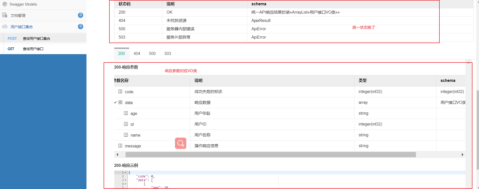The height and width of the screenshot is (189, 479).
Task: Switch to the 200 response tab
Action: point(122,53)
